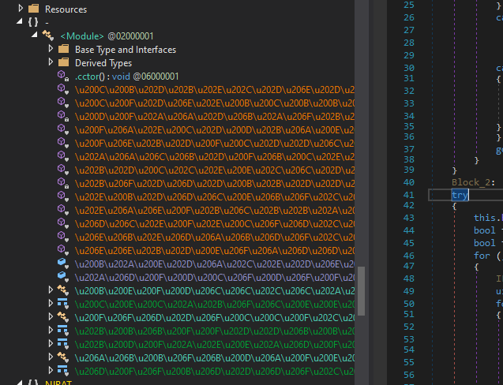
Task: Expand the Base Type and Interfaces node
Action: point(51,49)
